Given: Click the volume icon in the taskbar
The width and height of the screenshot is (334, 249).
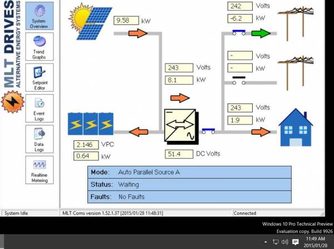Looking at the screenshot, I should tap(284, 242).
